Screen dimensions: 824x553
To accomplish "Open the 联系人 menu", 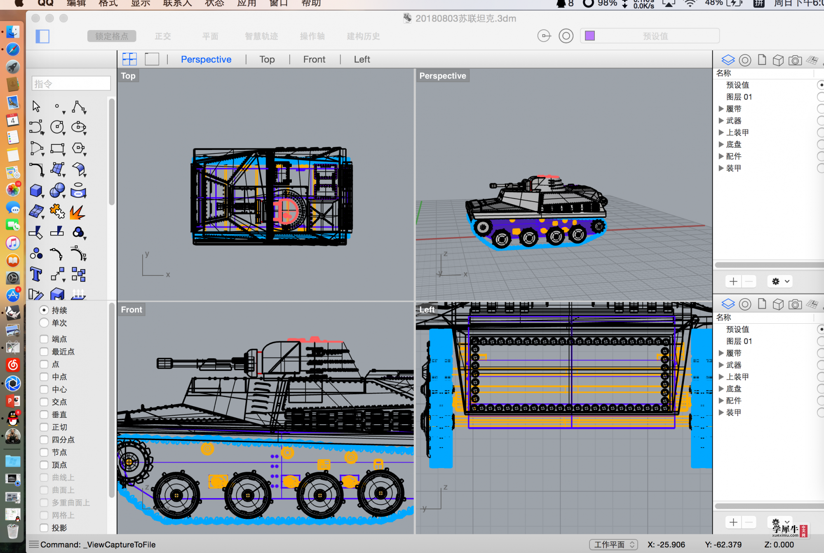I will 177,3.
